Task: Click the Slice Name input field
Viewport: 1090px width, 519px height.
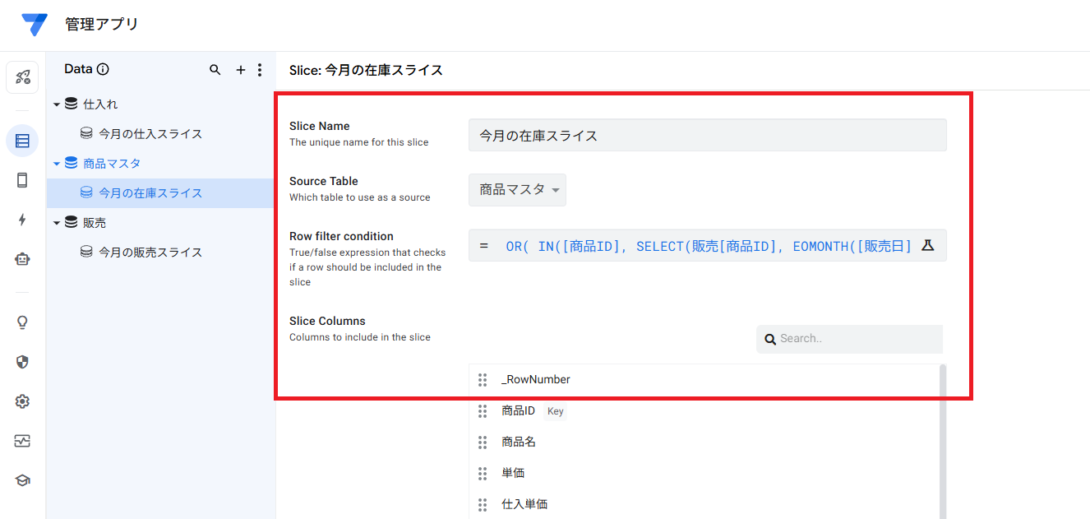Action: pyautogui.click(x=707, y=136)
